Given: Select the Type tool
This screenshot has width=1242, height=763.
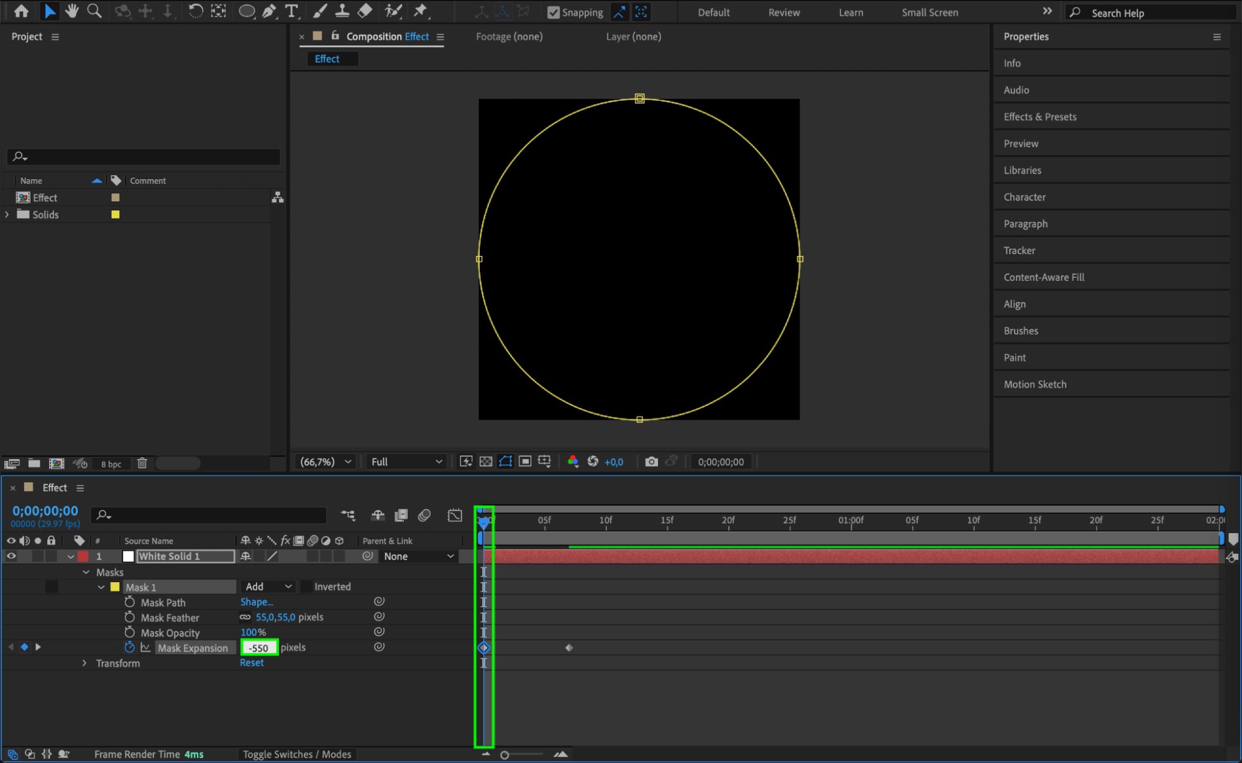Looking at the screenshot, I should coord(291,11).
